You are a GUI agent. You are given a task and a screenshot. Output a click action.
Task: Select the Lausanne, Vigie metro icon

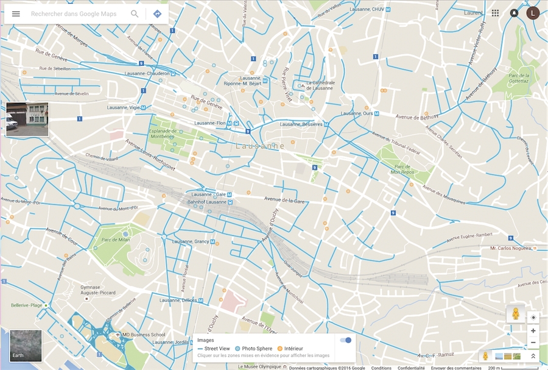[x=143, y=108]
